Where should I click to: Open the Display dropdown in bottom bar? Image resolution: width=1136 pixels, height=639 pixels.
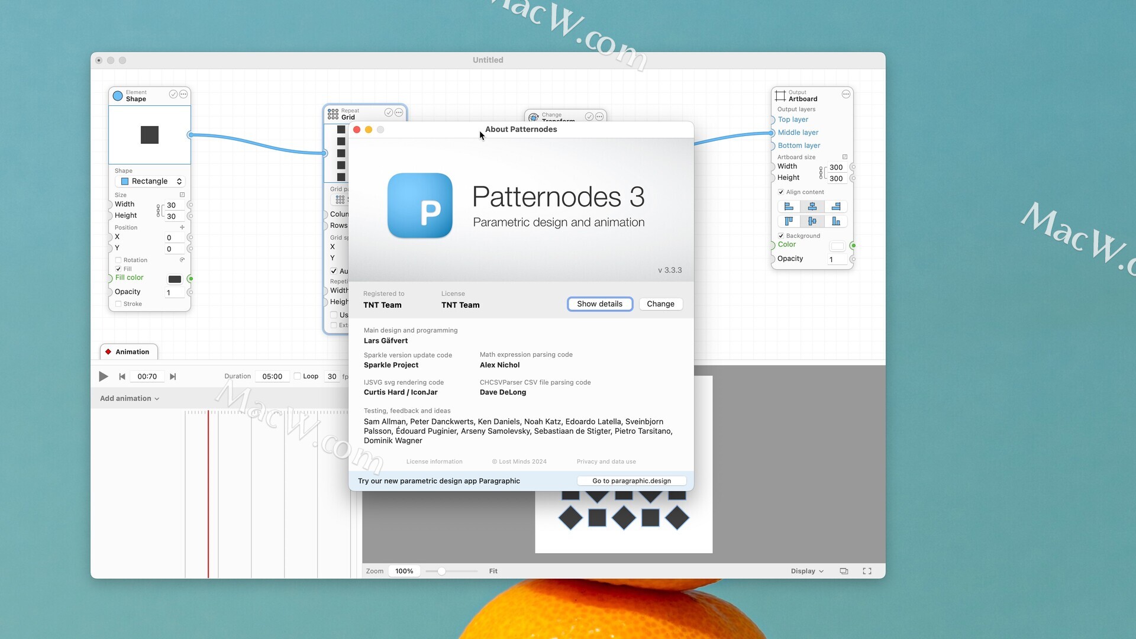click(x=807, y=571)
